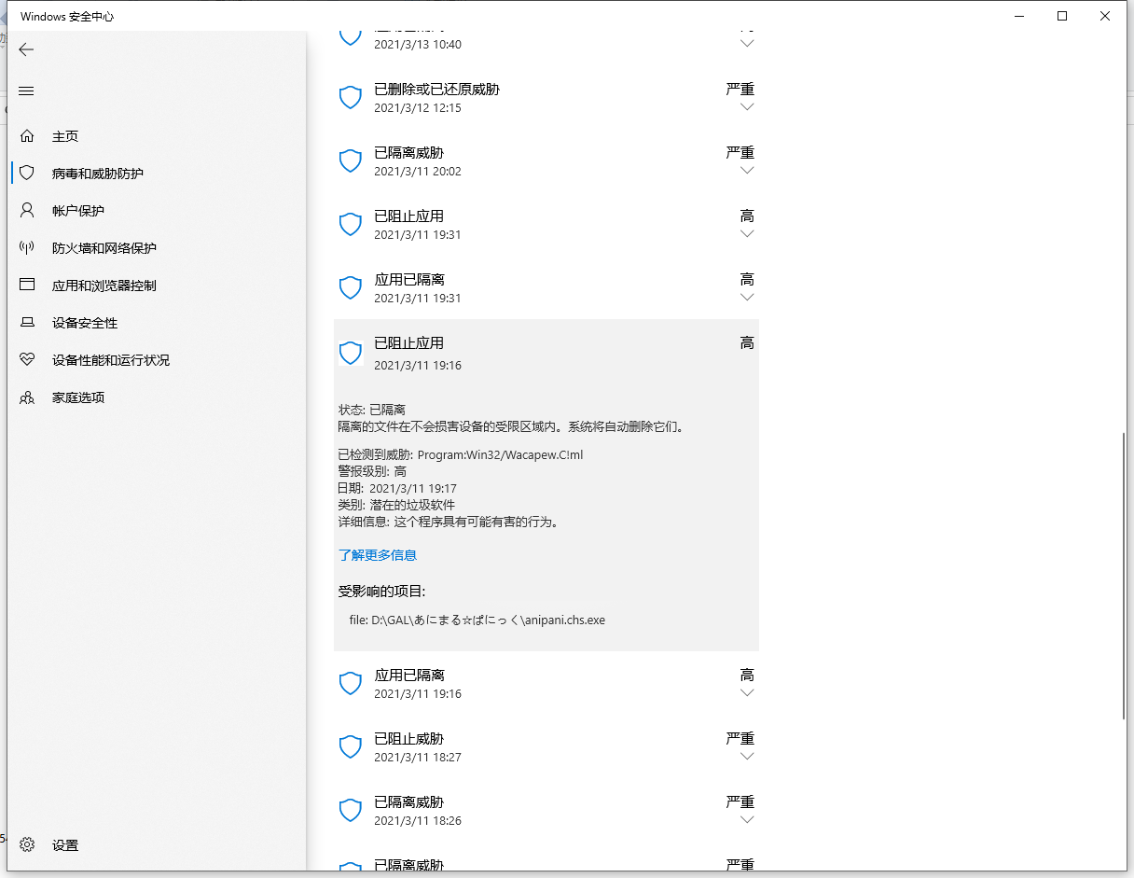1134x878 pixels.
Task: Click the laptop icon for 设备安全性
Action: (27, 322)
